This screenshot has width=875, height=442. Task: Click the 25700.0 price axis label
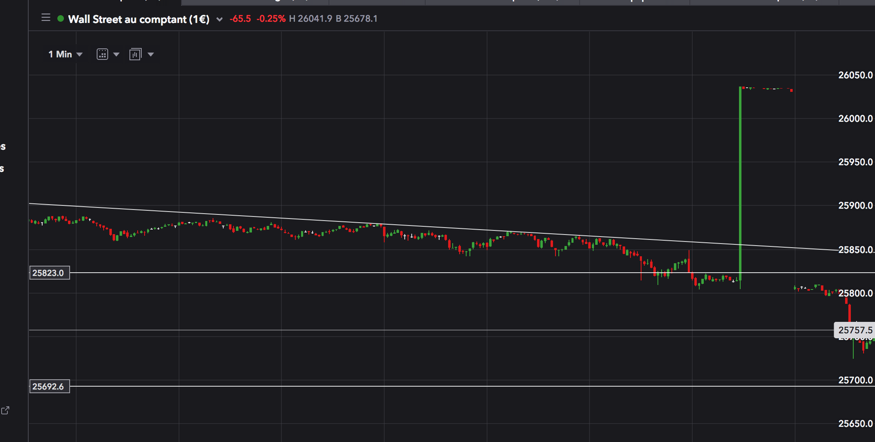tap(855, 380)
